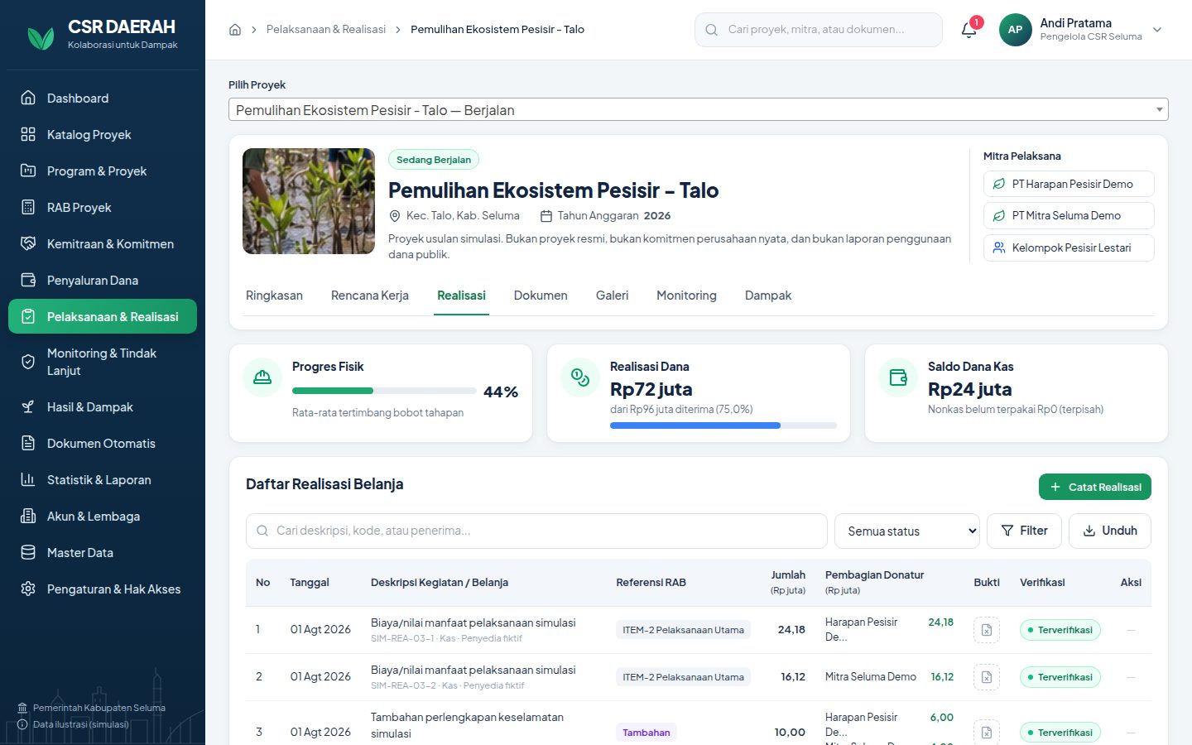Go to home via breadcrumb house icon
1192x745 pixels.
(235, 30)
